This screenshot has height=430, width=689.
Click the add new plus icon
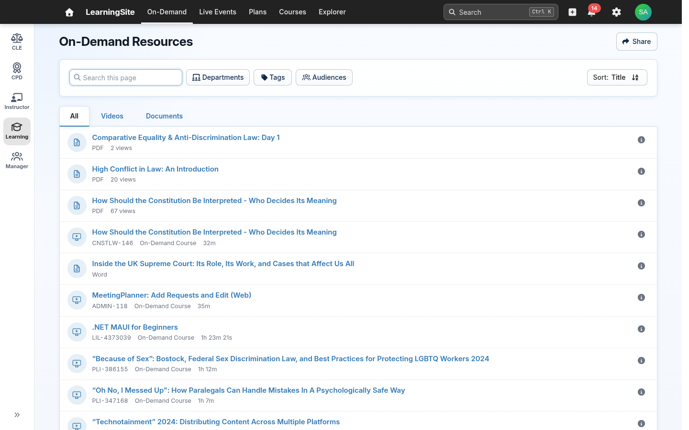(572, 12)
